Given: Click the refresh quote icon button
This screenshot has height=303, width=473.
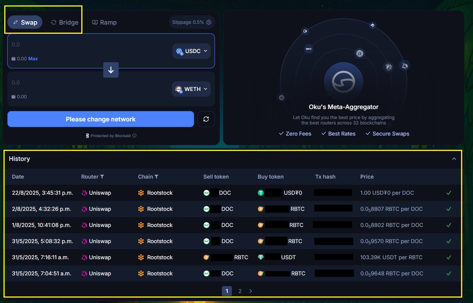Looking at the screenshot, I should [x=206, y=119].
